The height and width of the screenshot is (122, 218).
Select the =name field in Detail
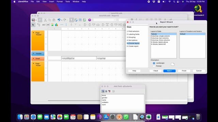pyautogui.click(x=111, y=58)
